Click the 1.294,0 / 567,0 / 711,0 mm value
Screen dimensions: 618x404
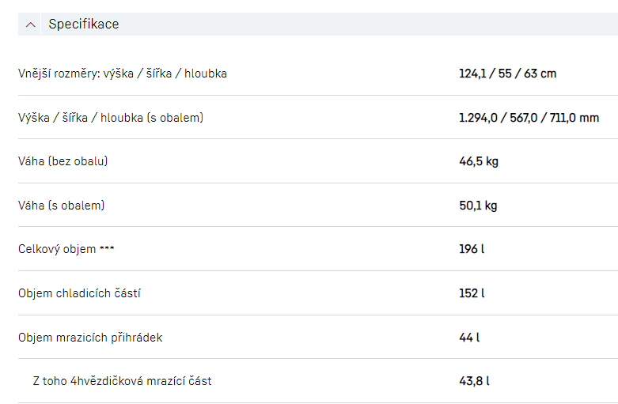529,118
